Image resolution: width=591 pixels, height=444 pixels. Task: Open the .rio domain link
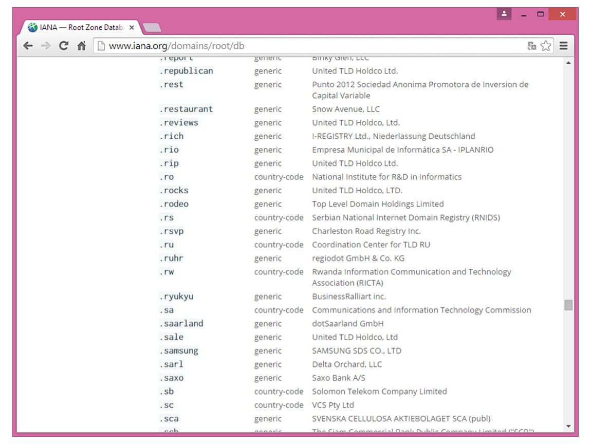point(169,150)
